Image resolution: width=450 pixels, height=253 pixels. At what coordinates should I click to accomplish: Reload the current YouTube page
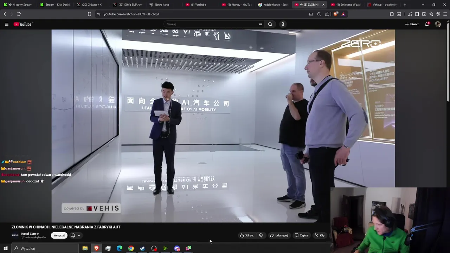(19, 14)
